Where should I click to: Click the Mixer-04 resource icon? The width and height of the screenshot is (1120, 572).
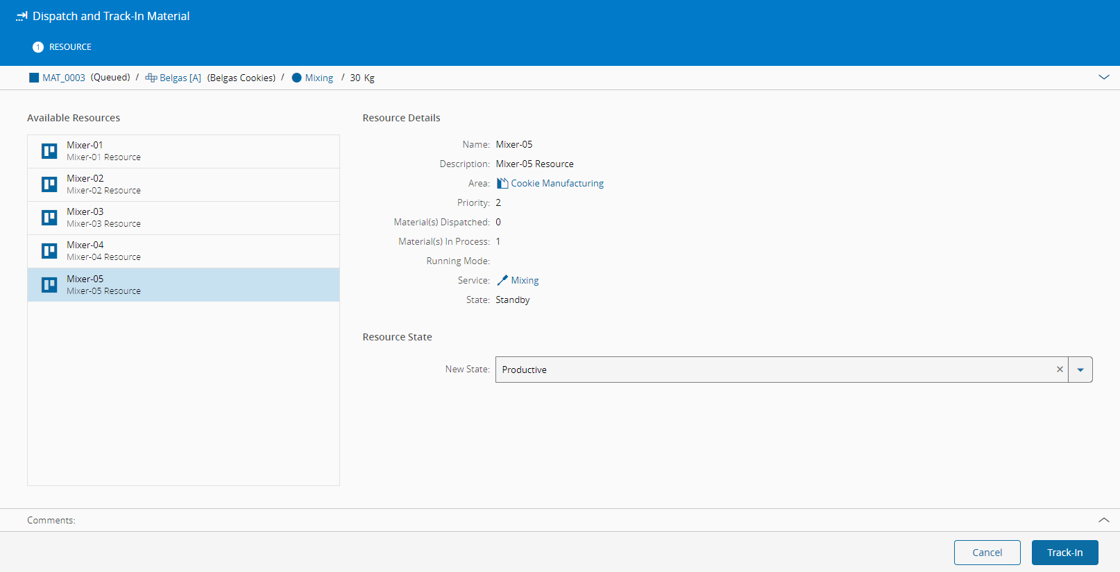[49, 251]
